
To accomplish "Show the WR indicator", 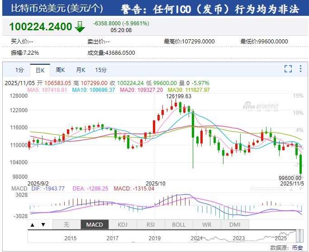I will point(207,224).
